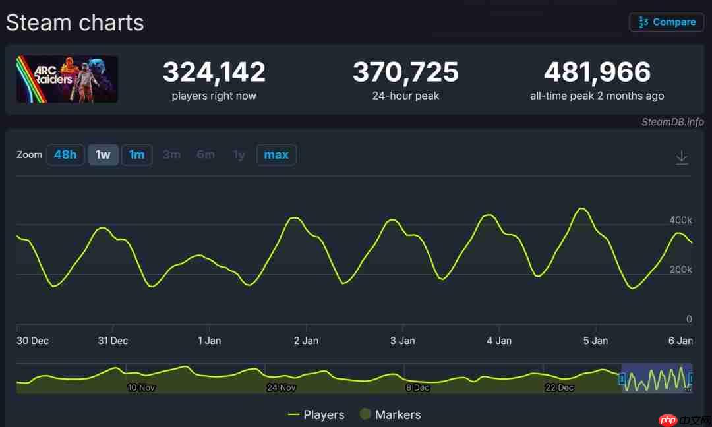Select the 1y zoom range
712x427 pixels.
coord(239,155)
